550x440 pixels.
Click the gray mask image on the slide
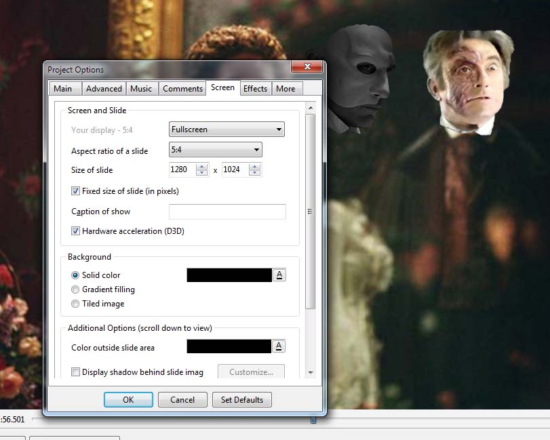coord(361,79)
